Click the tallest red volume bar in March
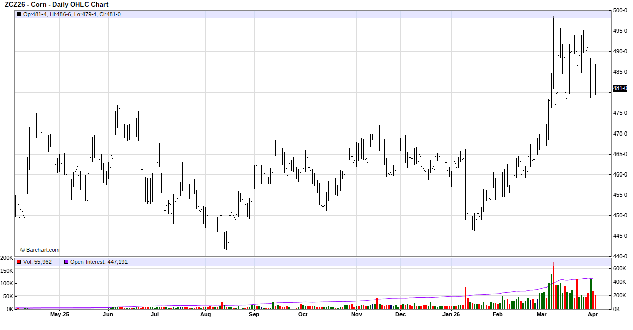Viewport: 633px width, 330px height. tap(554, 287)
